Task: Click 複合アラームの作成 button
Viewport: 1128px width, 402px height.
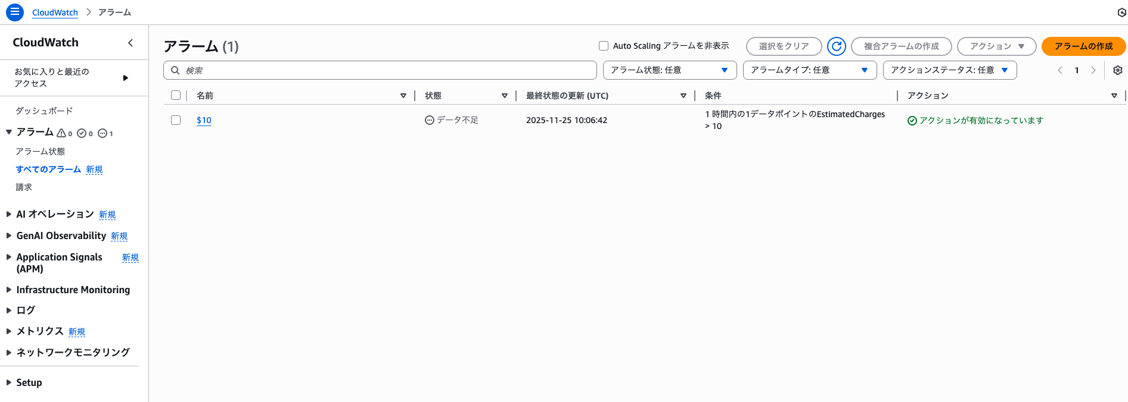Action: 902,46
